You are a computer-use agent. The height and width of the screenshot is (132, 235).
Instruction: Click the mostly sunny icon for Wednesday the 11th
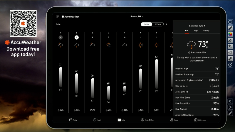[141, 45]
